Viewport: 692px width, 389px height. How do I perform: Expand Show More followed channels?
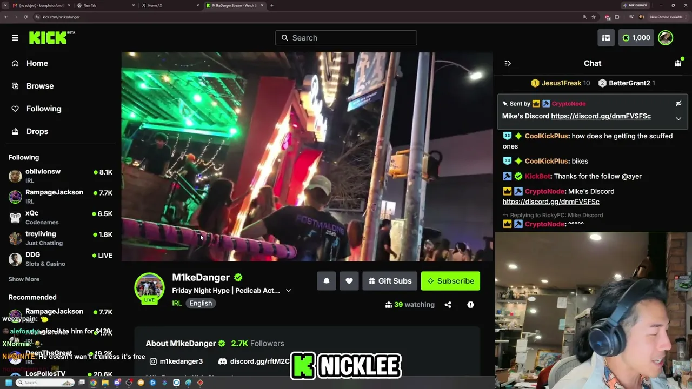24,279
